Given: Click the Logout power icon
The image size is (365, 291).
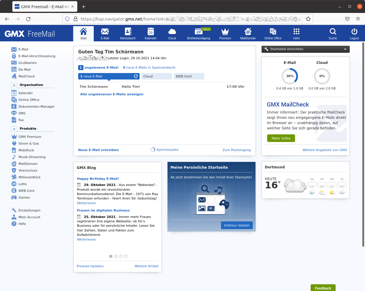Looking at the screenshot, I should point(354,31).
